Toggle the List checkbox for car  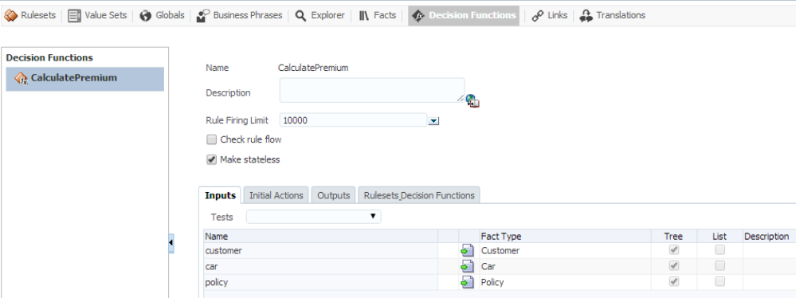(x=720, y=265)
